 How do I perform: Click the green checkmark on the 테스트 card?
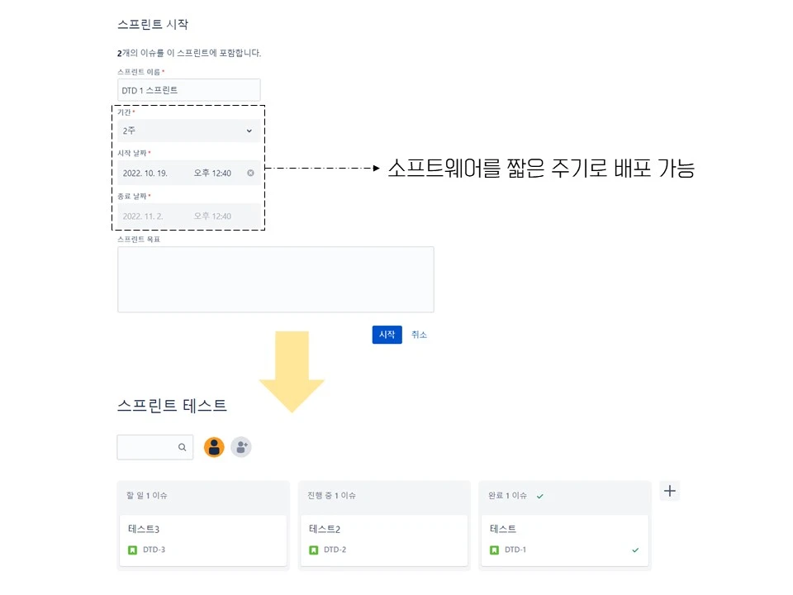point(634,550)
